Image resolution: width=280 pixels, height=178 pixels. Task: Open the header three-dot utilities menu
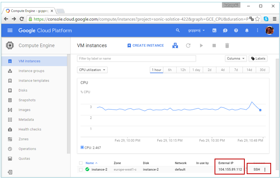coord(258,30)
